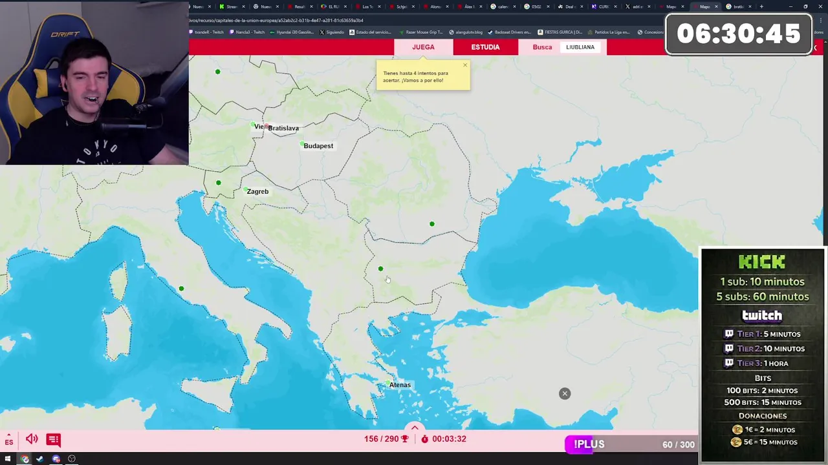Click the green dot near Zagreb in Slovenia
This screenshot has width=828, height=465.
(x=219, y=183)
